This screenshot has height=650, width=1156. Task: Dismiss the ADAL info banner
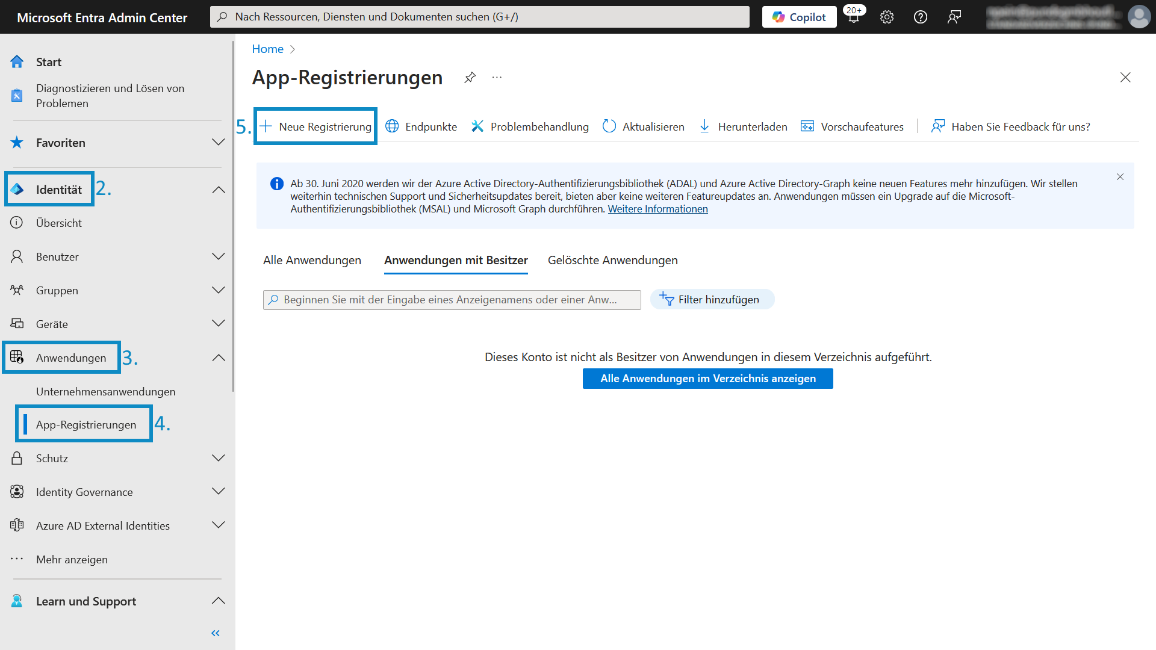(x=1120, y=176)
